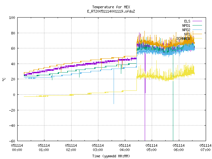Select the ELS legend label

click(187, 21)
